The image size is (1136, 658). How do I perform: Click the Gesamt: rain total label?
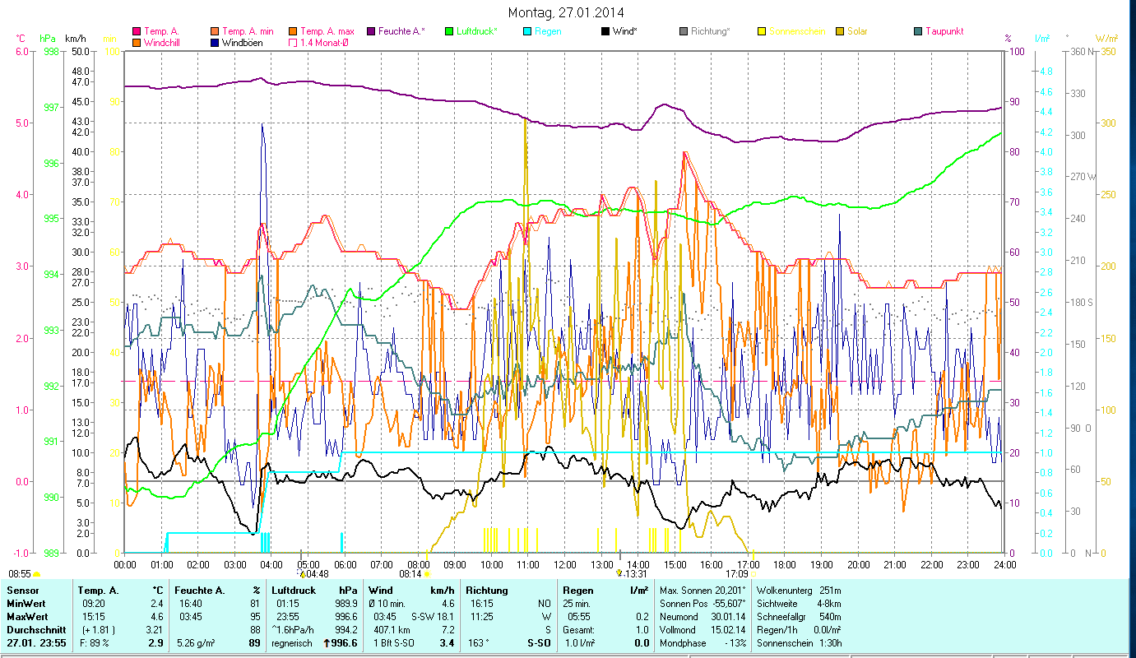(578, 630)
